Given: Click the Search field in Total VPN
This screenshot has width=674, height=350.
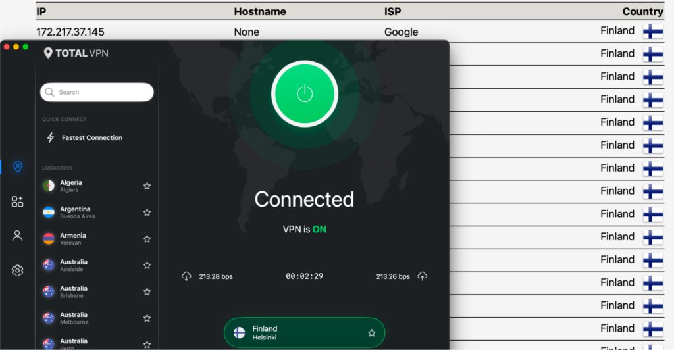Looking at the screenshot, I should pos(97,92).
